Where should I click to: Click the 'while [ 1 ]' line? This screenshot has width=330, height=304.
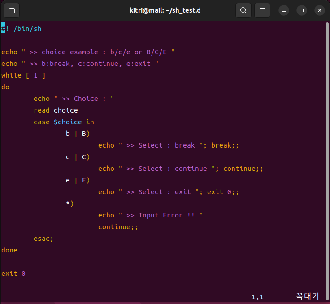(23, 75)
